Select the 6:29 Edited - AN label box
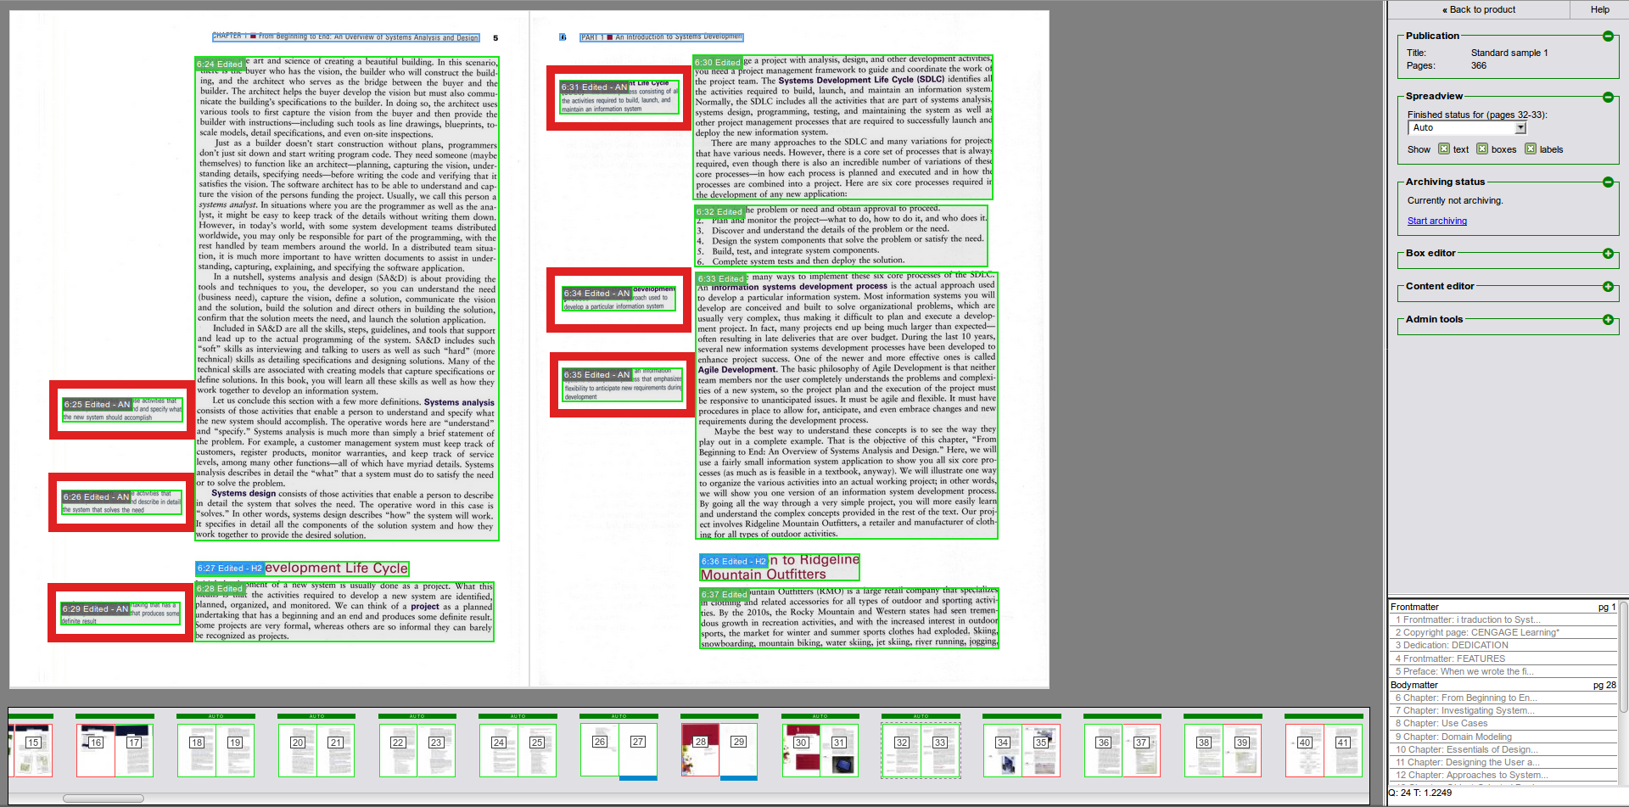 95,609
